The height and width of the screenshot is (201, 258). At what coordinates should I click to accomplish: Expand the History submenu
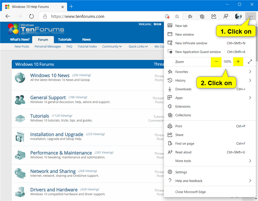tap(210, 80)
